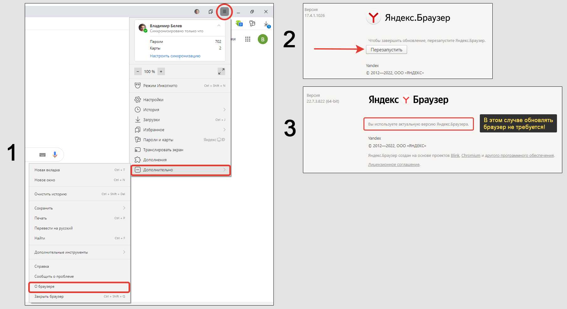The width and height of the screenshot is (567, 309).
Task: Click the Перезапустить button
Action: 386,50
